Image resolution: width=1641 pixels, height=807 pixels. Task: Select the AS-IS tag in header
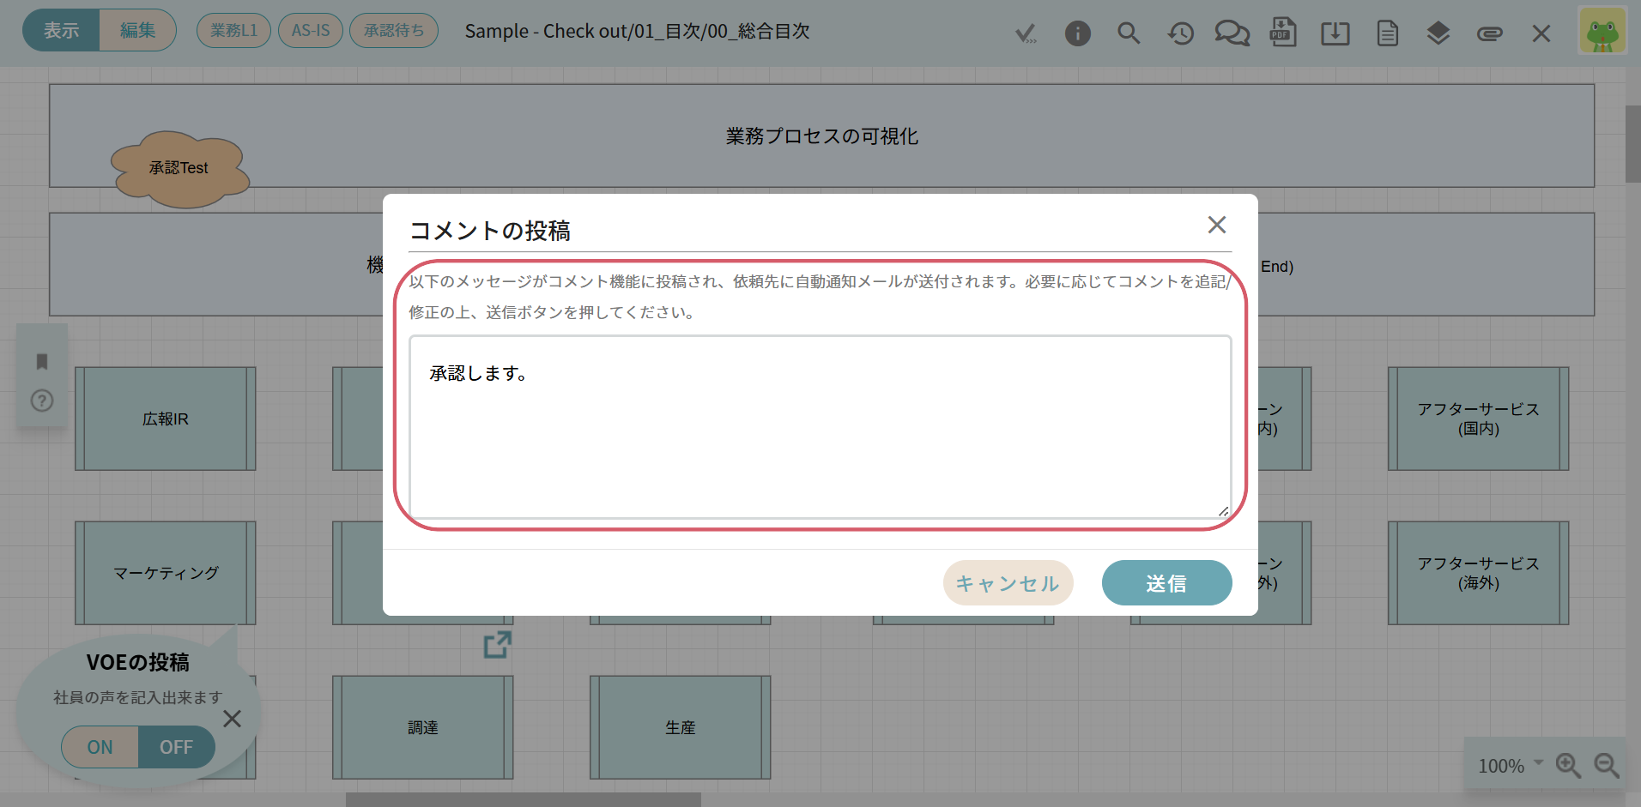pos(311,31)
